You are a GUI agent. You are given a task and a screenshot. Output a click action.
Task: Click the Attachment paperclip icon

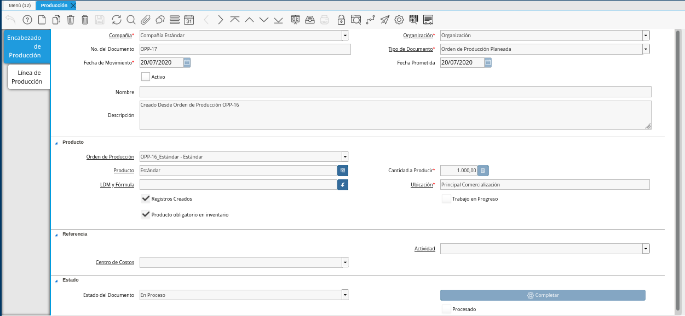click(x=145, y=20)
